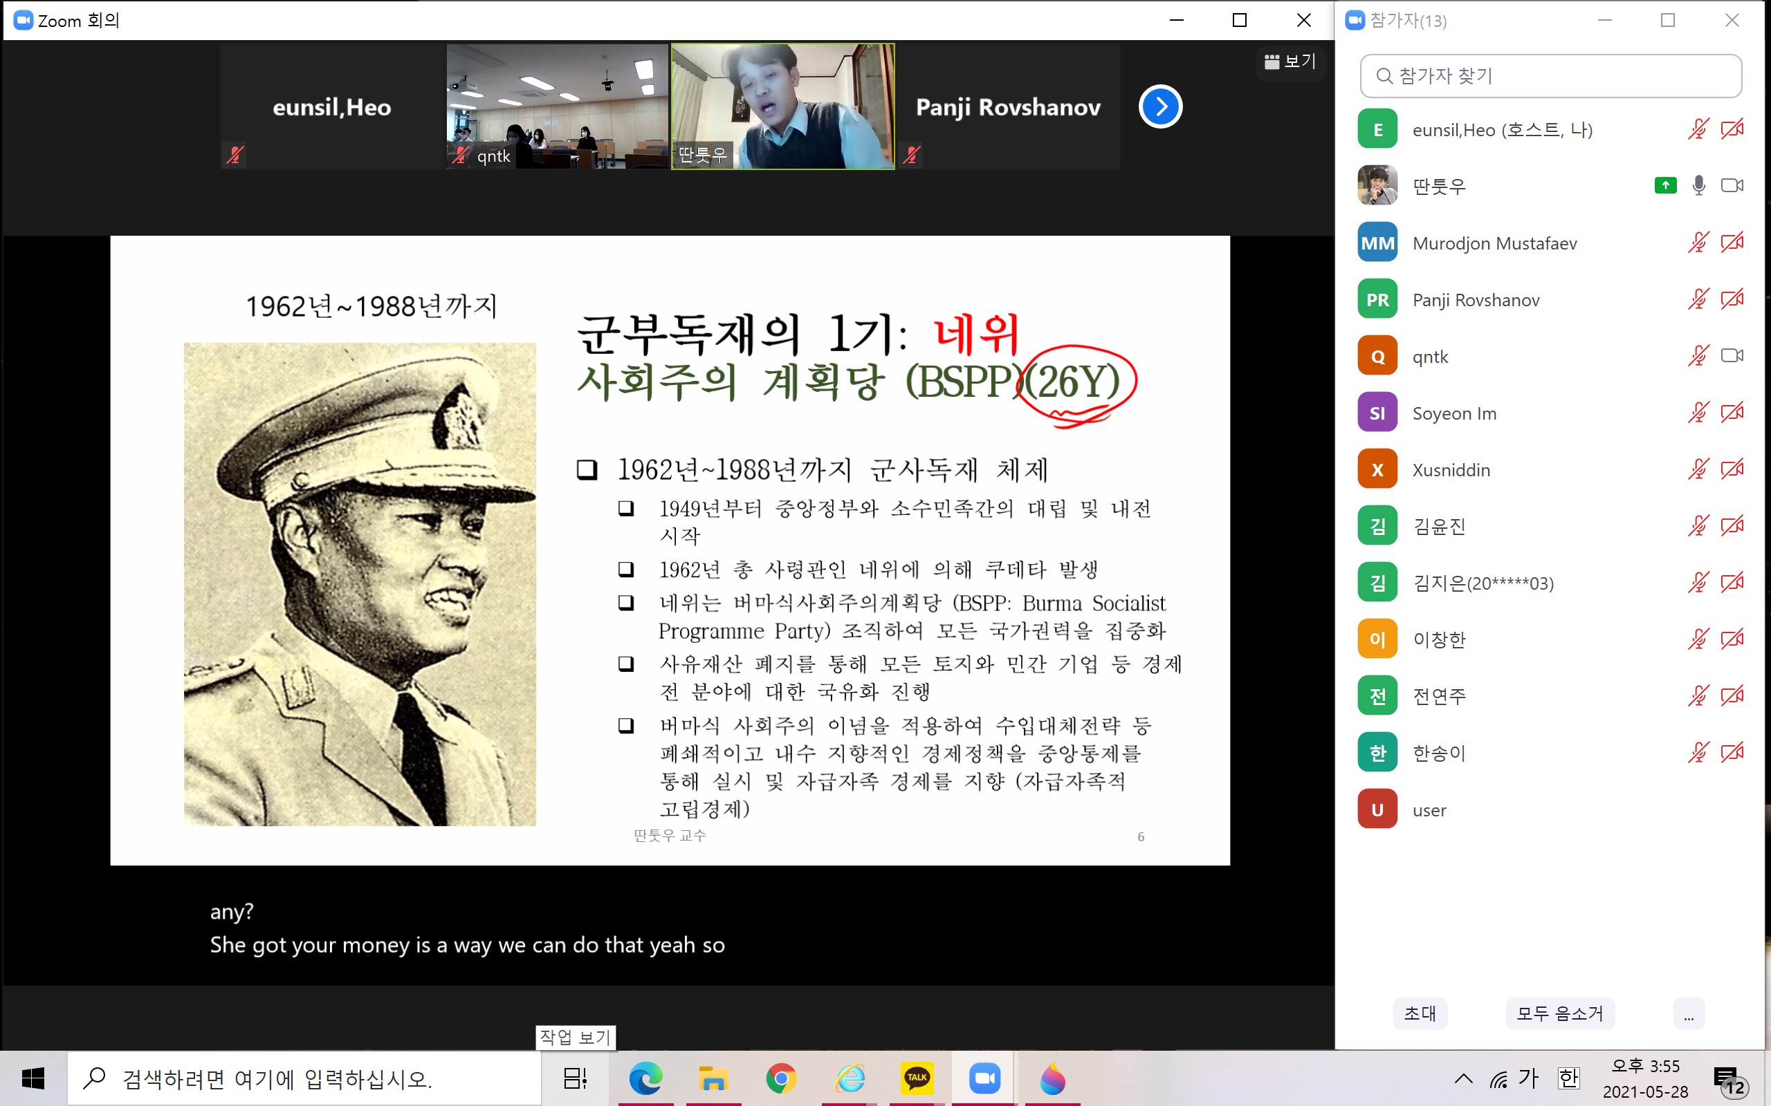Viewport: 1771px width, 1106px height.
Task: Click the next video thumbnails arrow button
Action: click(x=1160, y=106)
